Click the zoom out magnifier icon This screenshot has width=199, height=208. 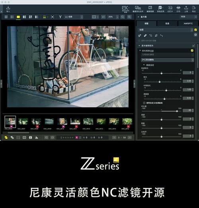[x=123, y=17]
